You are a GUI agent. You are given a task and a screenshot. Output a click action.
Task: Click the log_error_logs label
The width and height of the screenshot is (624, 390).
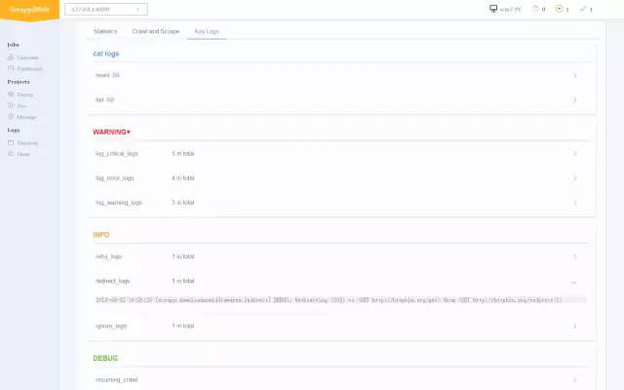click(x=115, y=178)
